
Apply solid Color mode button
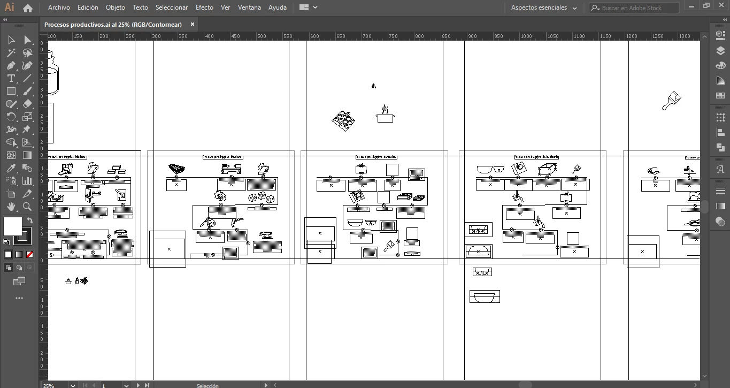[8, 255]
